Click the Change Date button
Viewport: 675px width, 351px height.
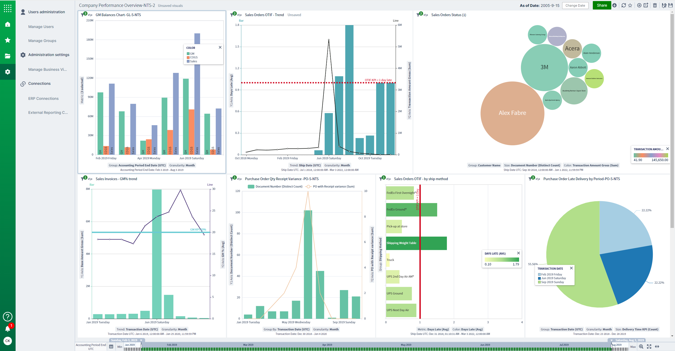click(575, 5)
